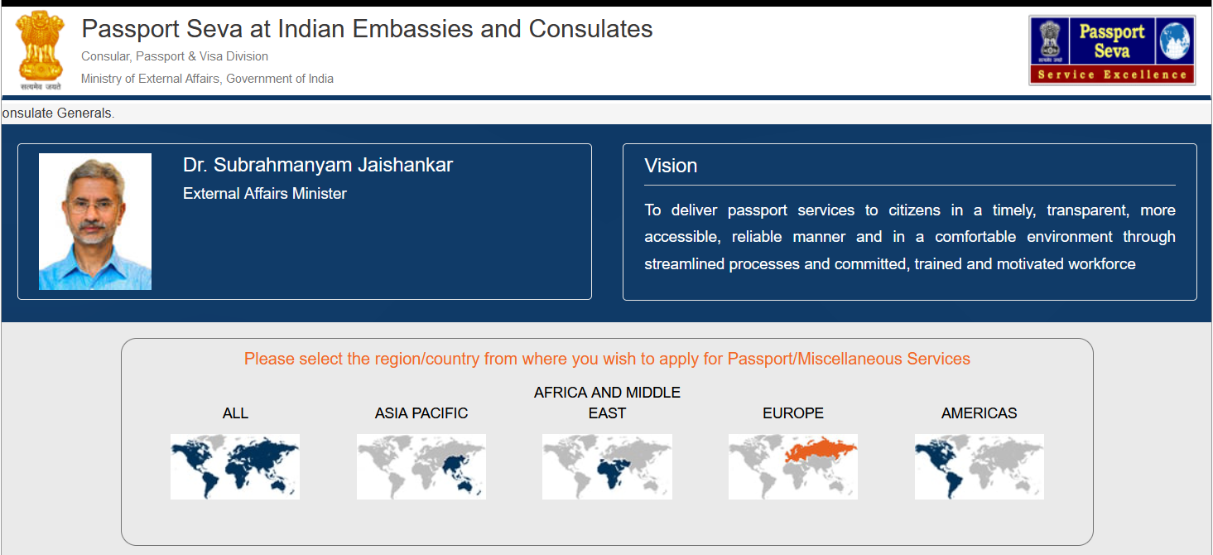Select the ALL region label

coord(235,413)
